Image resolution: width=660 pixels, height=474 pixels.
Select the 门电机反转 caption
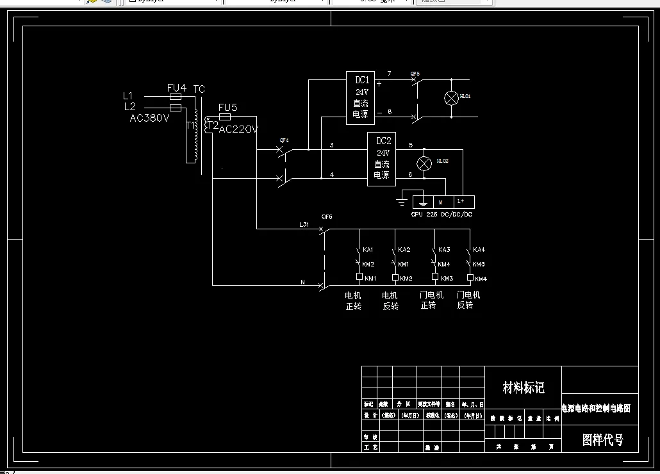468,300
